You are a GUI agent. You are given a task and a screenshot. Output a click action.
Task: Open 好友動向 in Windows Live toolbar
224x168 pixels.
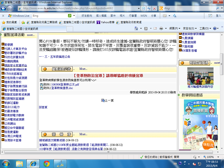87,16
